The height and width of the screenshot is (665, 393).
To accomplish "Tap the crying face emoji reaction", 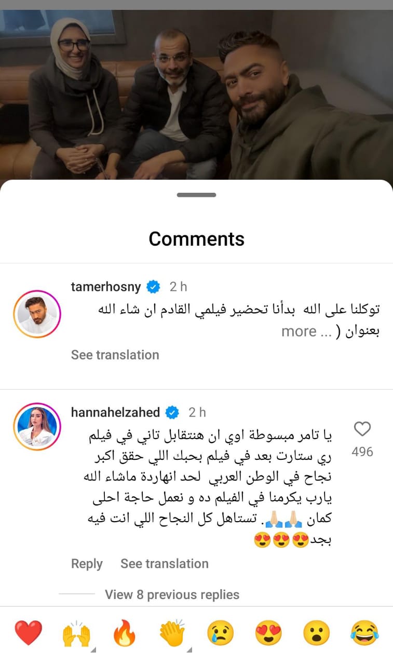I will [x=221, y=633].
